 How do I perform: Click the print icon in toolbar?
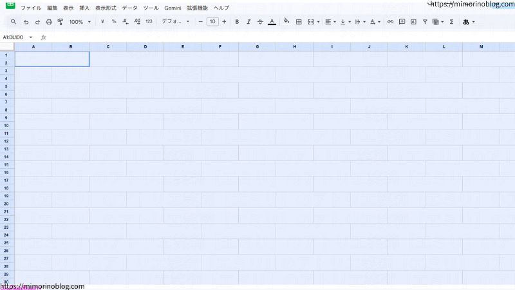coord(49,21)
